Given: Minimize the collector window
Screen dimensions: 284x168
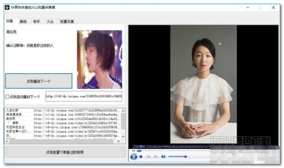Looking at the screenshot, I should tap(248, 8).
